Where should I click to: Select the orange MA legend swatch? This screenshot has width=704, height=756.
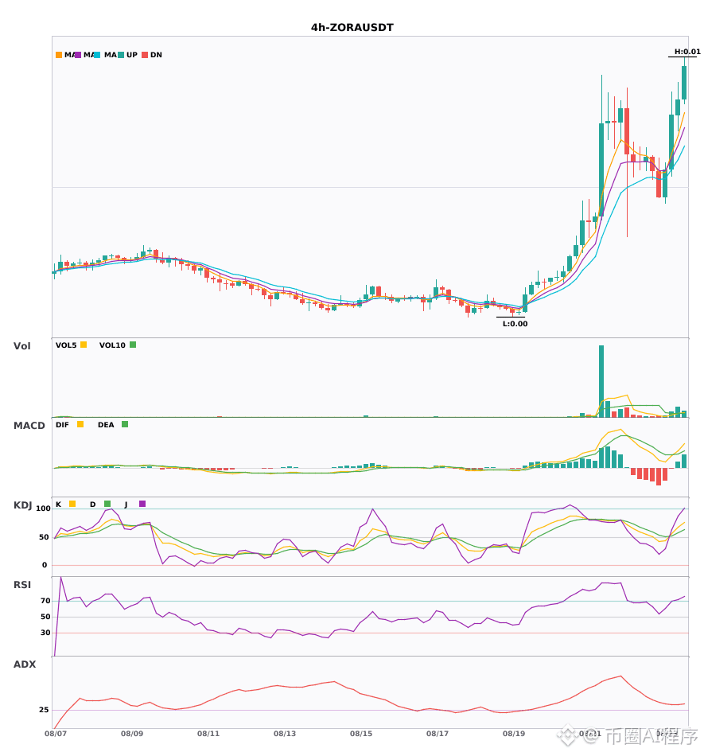[59, 55]
